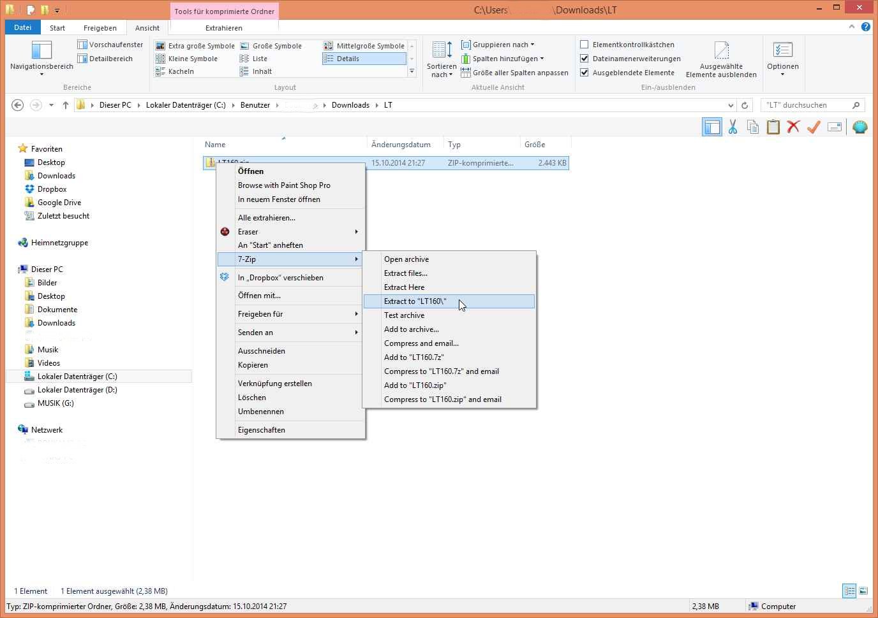The width and height of the screenshot is (878, 618).
Task: Open the recent locations dropdown arrow
Action: [51, 105]
